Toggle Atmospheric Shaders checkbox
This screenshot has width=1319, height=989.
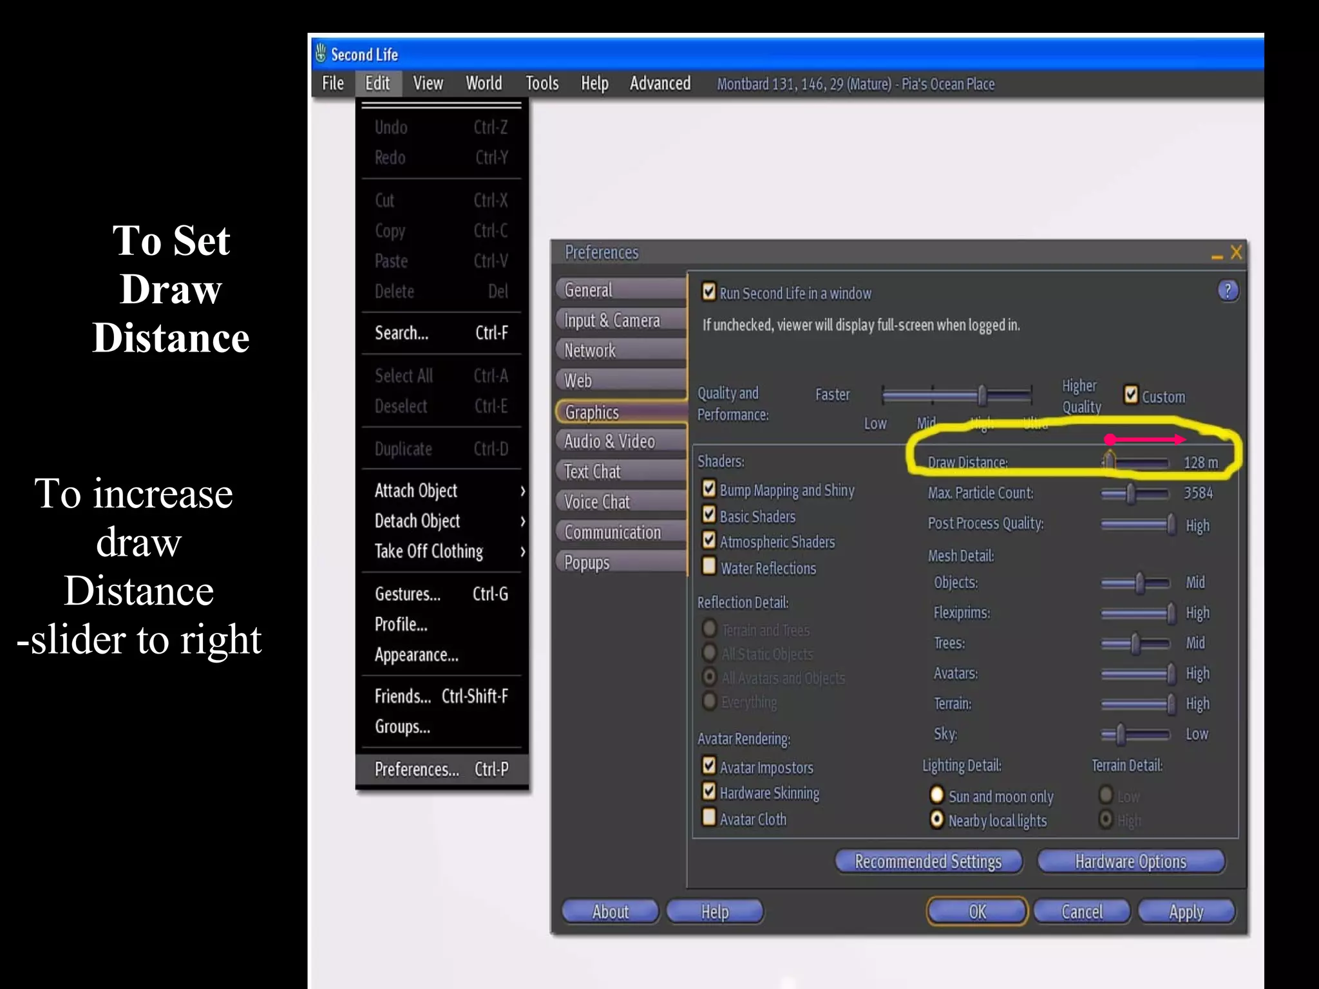[709, 540]
